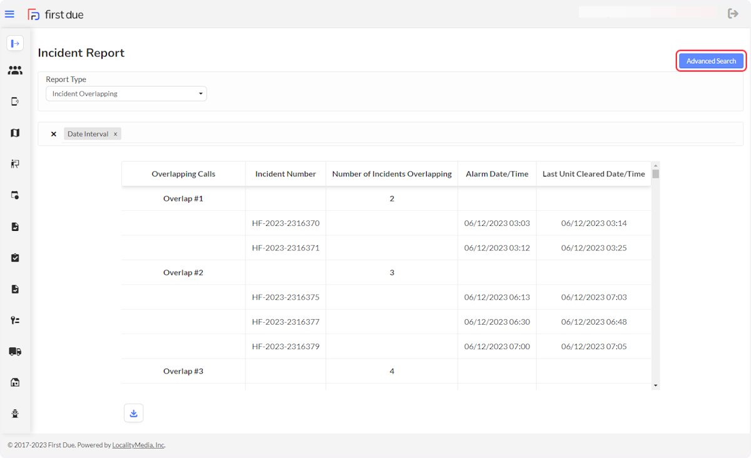
Task: Click cleared time 06/12/2023 07:03
Action: (x=594, y=297)
